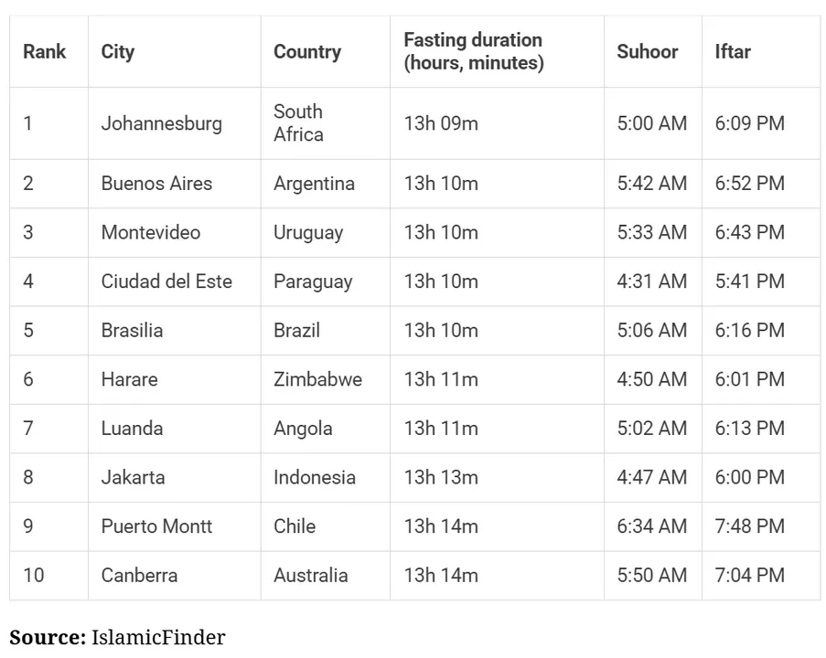Click the 4:31 AM Suhoor time
This screenshot has width=826, height=658.
[x=652, y=281]
